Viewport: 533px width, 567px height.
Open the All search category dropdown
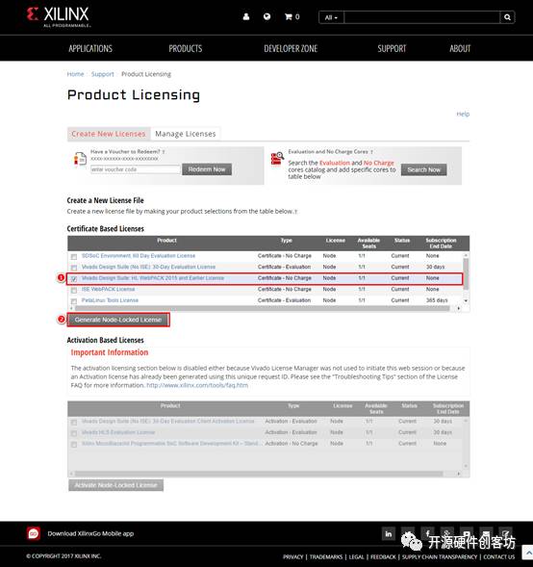(x=331, y=17)
